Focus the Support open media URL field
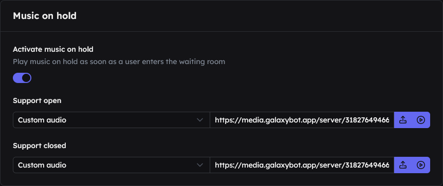 pyautogui.click(x=302, y=120)
